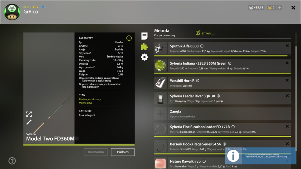Click the green info icon in Parametry
This screenshot has height=169, width=301.
click(x=129, y=38)
